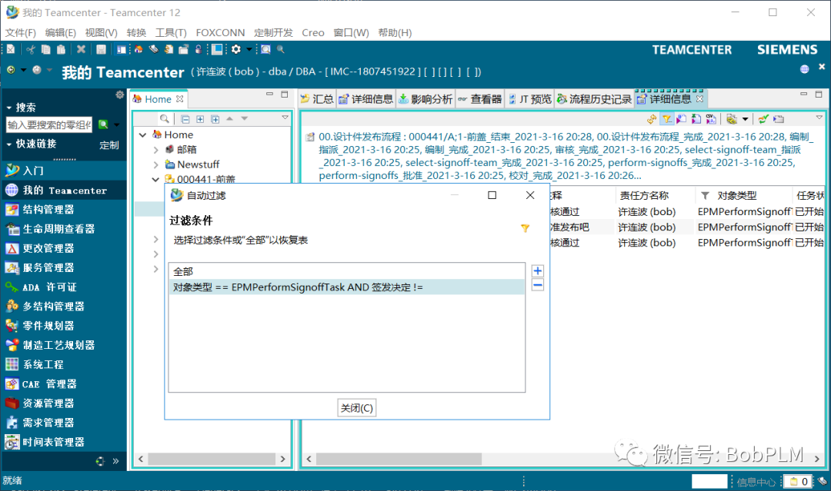Screen dimensions: 831x491
Task: Collapse the Home tree node
Action: coord(142,135)
